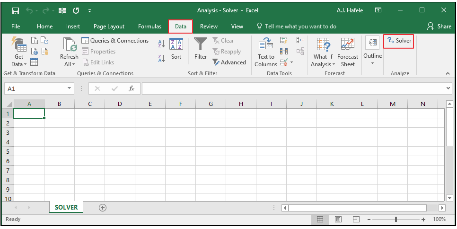Select the SOLVER sheet tab
The height and width of the screenshot is (229, 457).
[x=66, y=207]
